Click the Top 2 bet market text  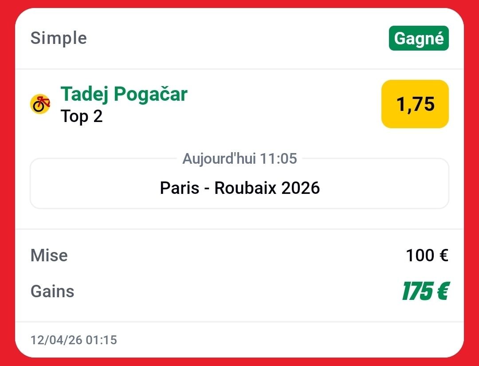click(82, 116)
